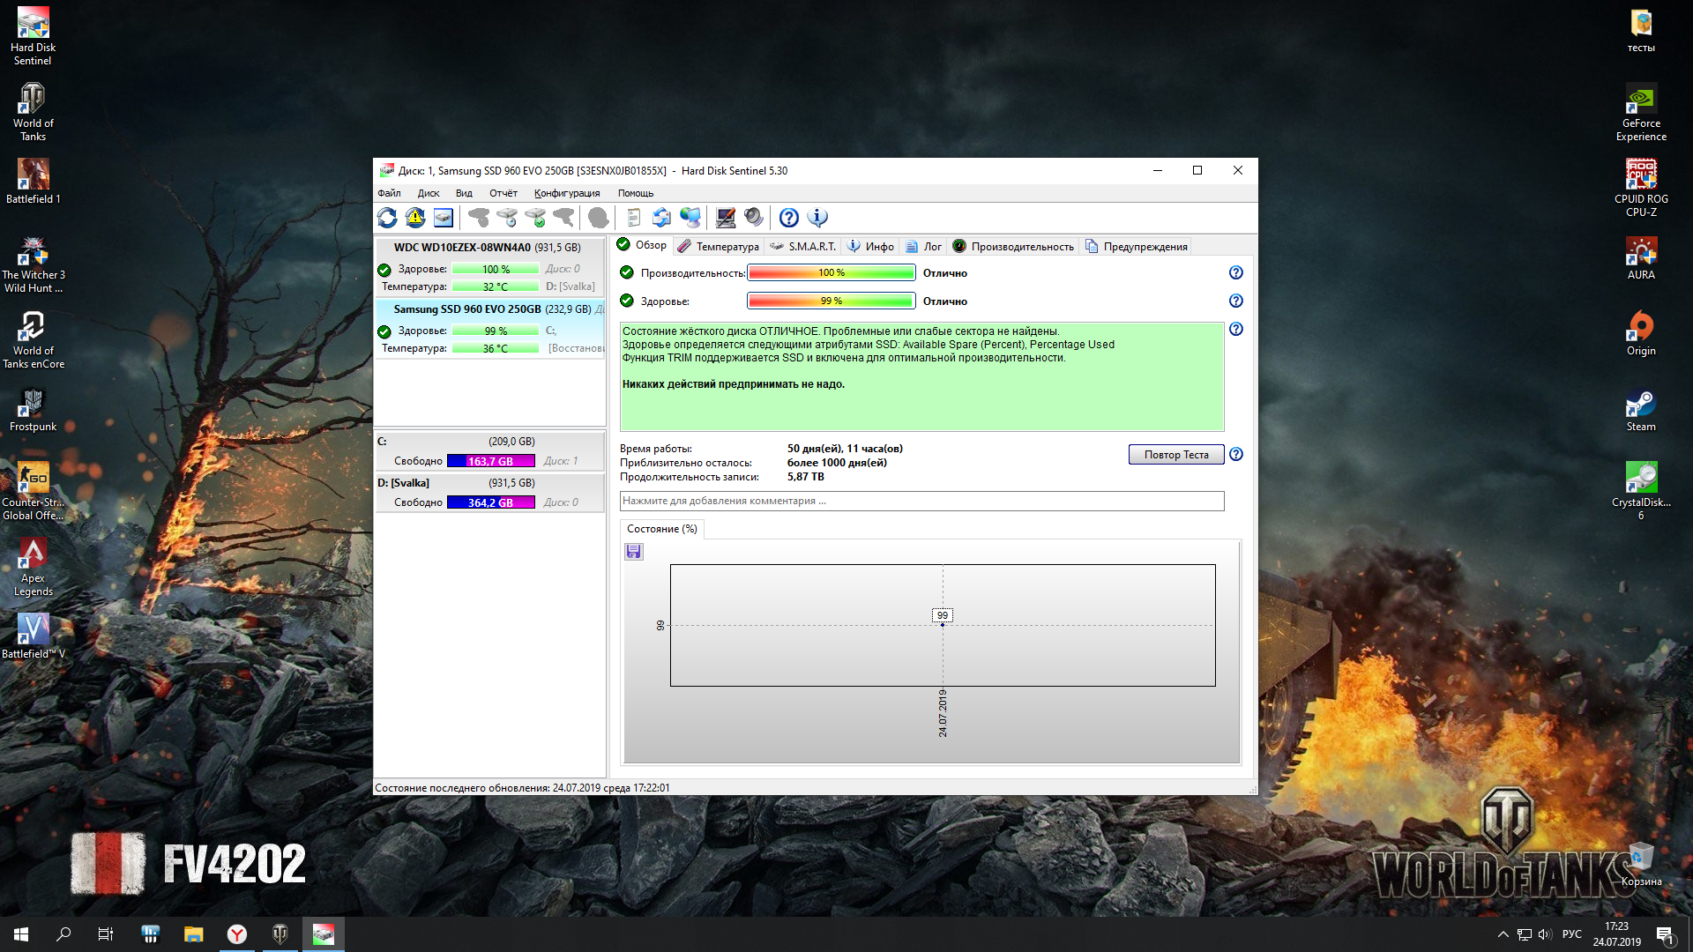Click the report notepad toolbar icon
The image size is (1693, 952).
point(633,218)
